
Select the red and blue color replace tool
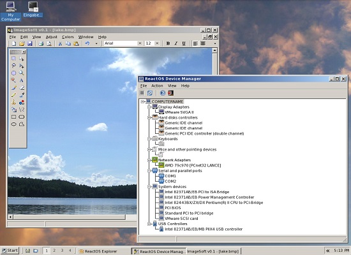(x=22, y=103)
